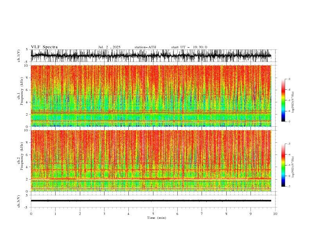Click the ch.1 spectrogram panel

click(151, 96)
